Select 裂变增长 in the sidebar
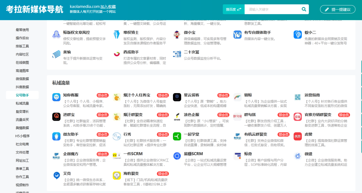 [x=22, y=112]
